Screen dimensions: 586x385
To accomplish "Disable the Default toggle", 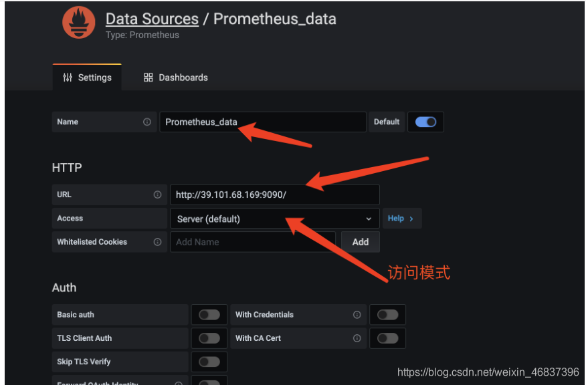I will click(425, 122).
